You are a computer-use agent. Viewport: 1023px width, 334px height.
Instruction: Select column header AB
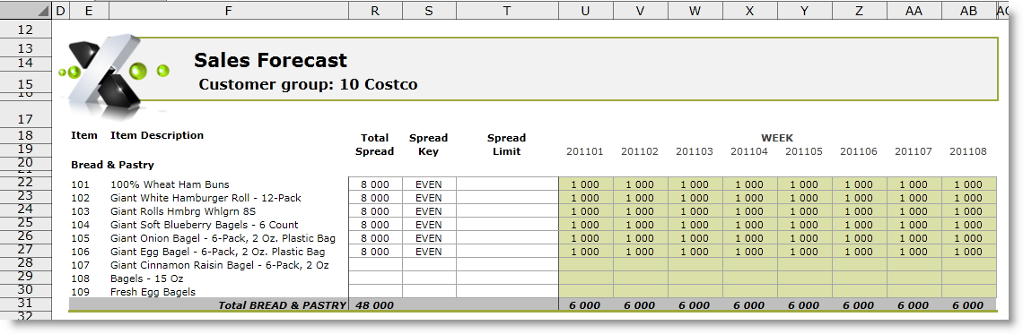tap(969, 11)
